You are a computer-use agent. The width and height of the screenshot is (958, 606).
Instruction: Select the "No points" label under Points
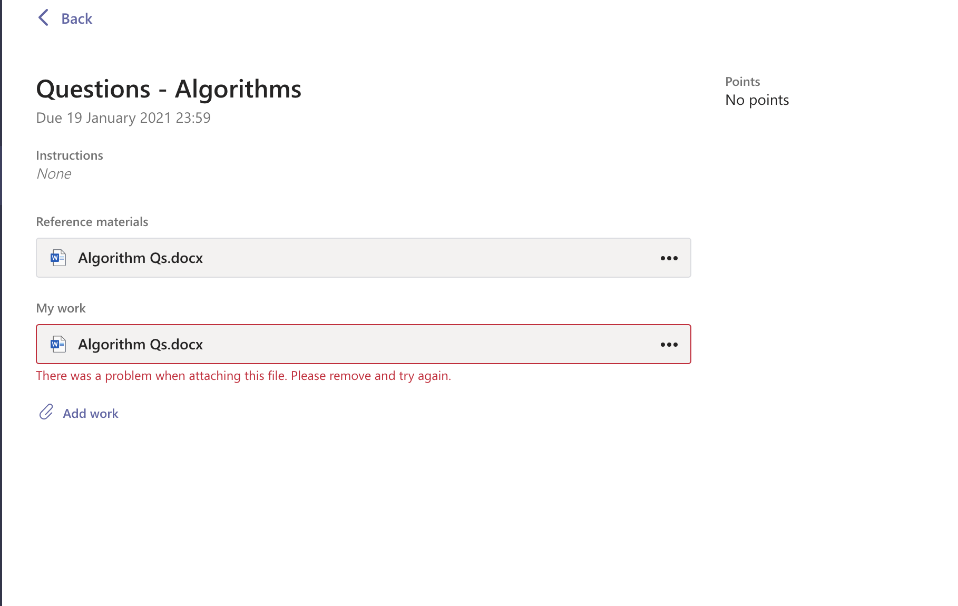[x=757, y=100]
